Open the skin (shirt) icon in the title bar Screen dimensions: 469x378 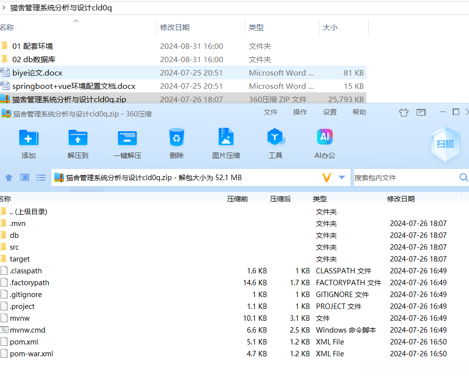point(404,113)
